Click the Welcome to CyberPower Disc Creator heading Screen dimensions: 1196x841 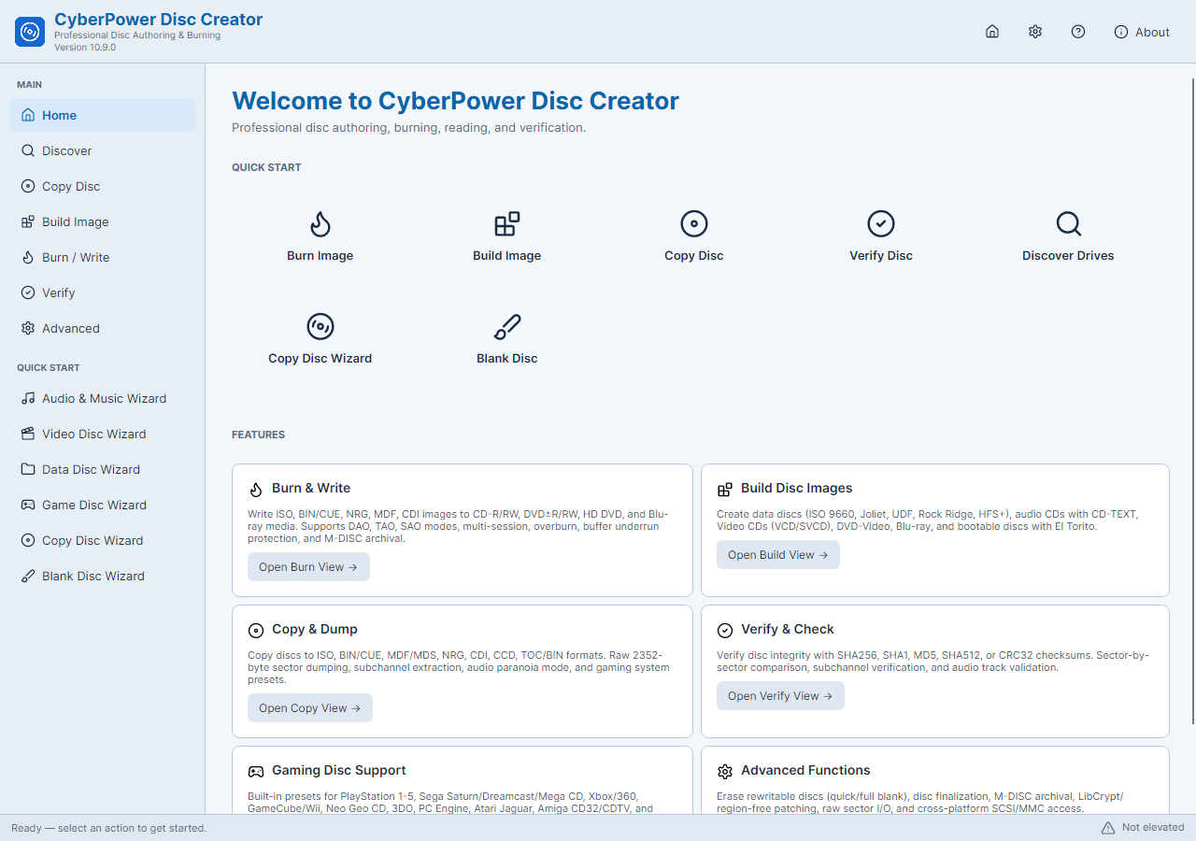(x=455, y=101)
